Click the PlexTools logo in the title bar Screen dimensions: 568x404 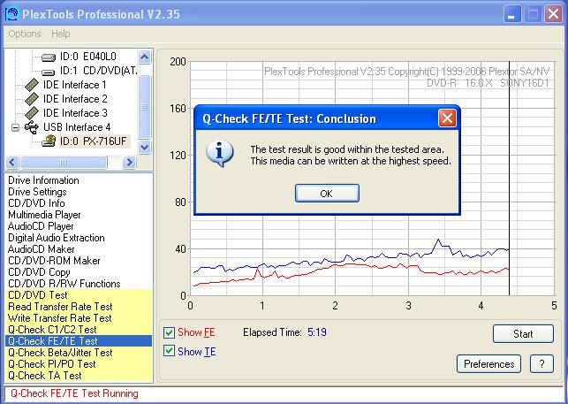click(x=12, y=14)
